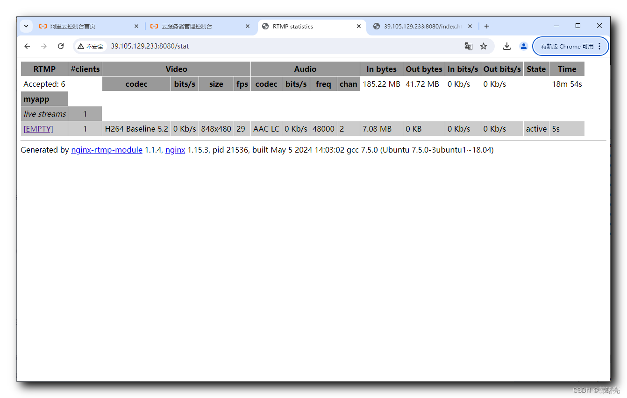The height and width of the screenshot is (398, 627).
Task: Reload the RTMP statistics page
Action: [x=61, y=46]
